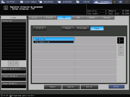
Task: Click the page indicator 1/1
Action: click(x=120, y=40)
